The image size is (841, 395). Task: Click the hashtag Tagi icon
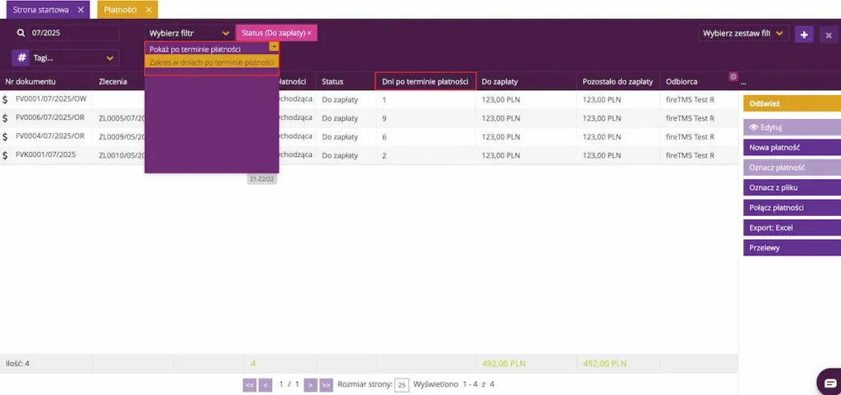(x=21, y=57)
